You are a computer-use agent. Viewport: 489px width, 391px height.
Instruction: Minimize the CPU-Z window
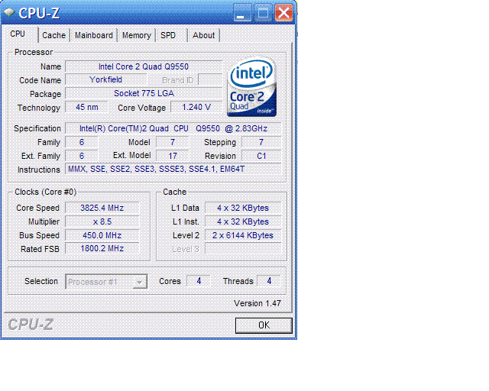242,13
